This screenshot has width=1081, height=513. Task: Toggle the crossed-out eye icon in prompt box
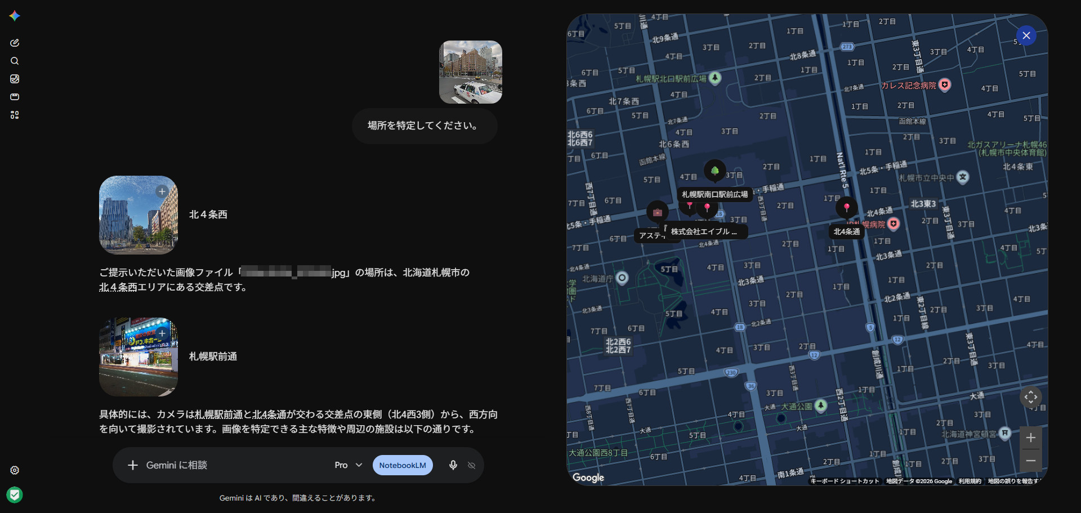coord(472,465)
